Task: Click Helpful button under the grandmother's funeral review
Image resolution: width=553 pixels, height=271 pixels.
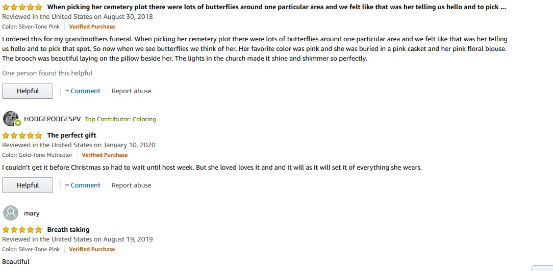Action: [x=28, y=91]
